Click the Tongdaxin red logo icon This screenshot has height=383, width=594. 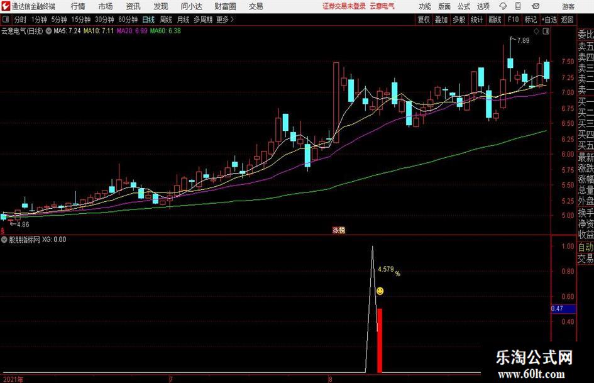(6, 6)
